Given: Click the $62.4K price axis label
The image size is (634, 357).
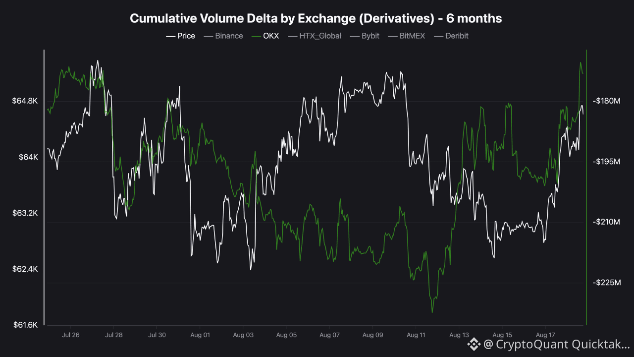Looking at the screenshot, I should [x=25, y=269].
